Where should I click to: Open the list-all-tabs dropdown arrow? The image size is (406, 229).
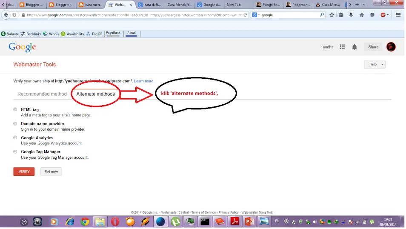tap(363, 4)
